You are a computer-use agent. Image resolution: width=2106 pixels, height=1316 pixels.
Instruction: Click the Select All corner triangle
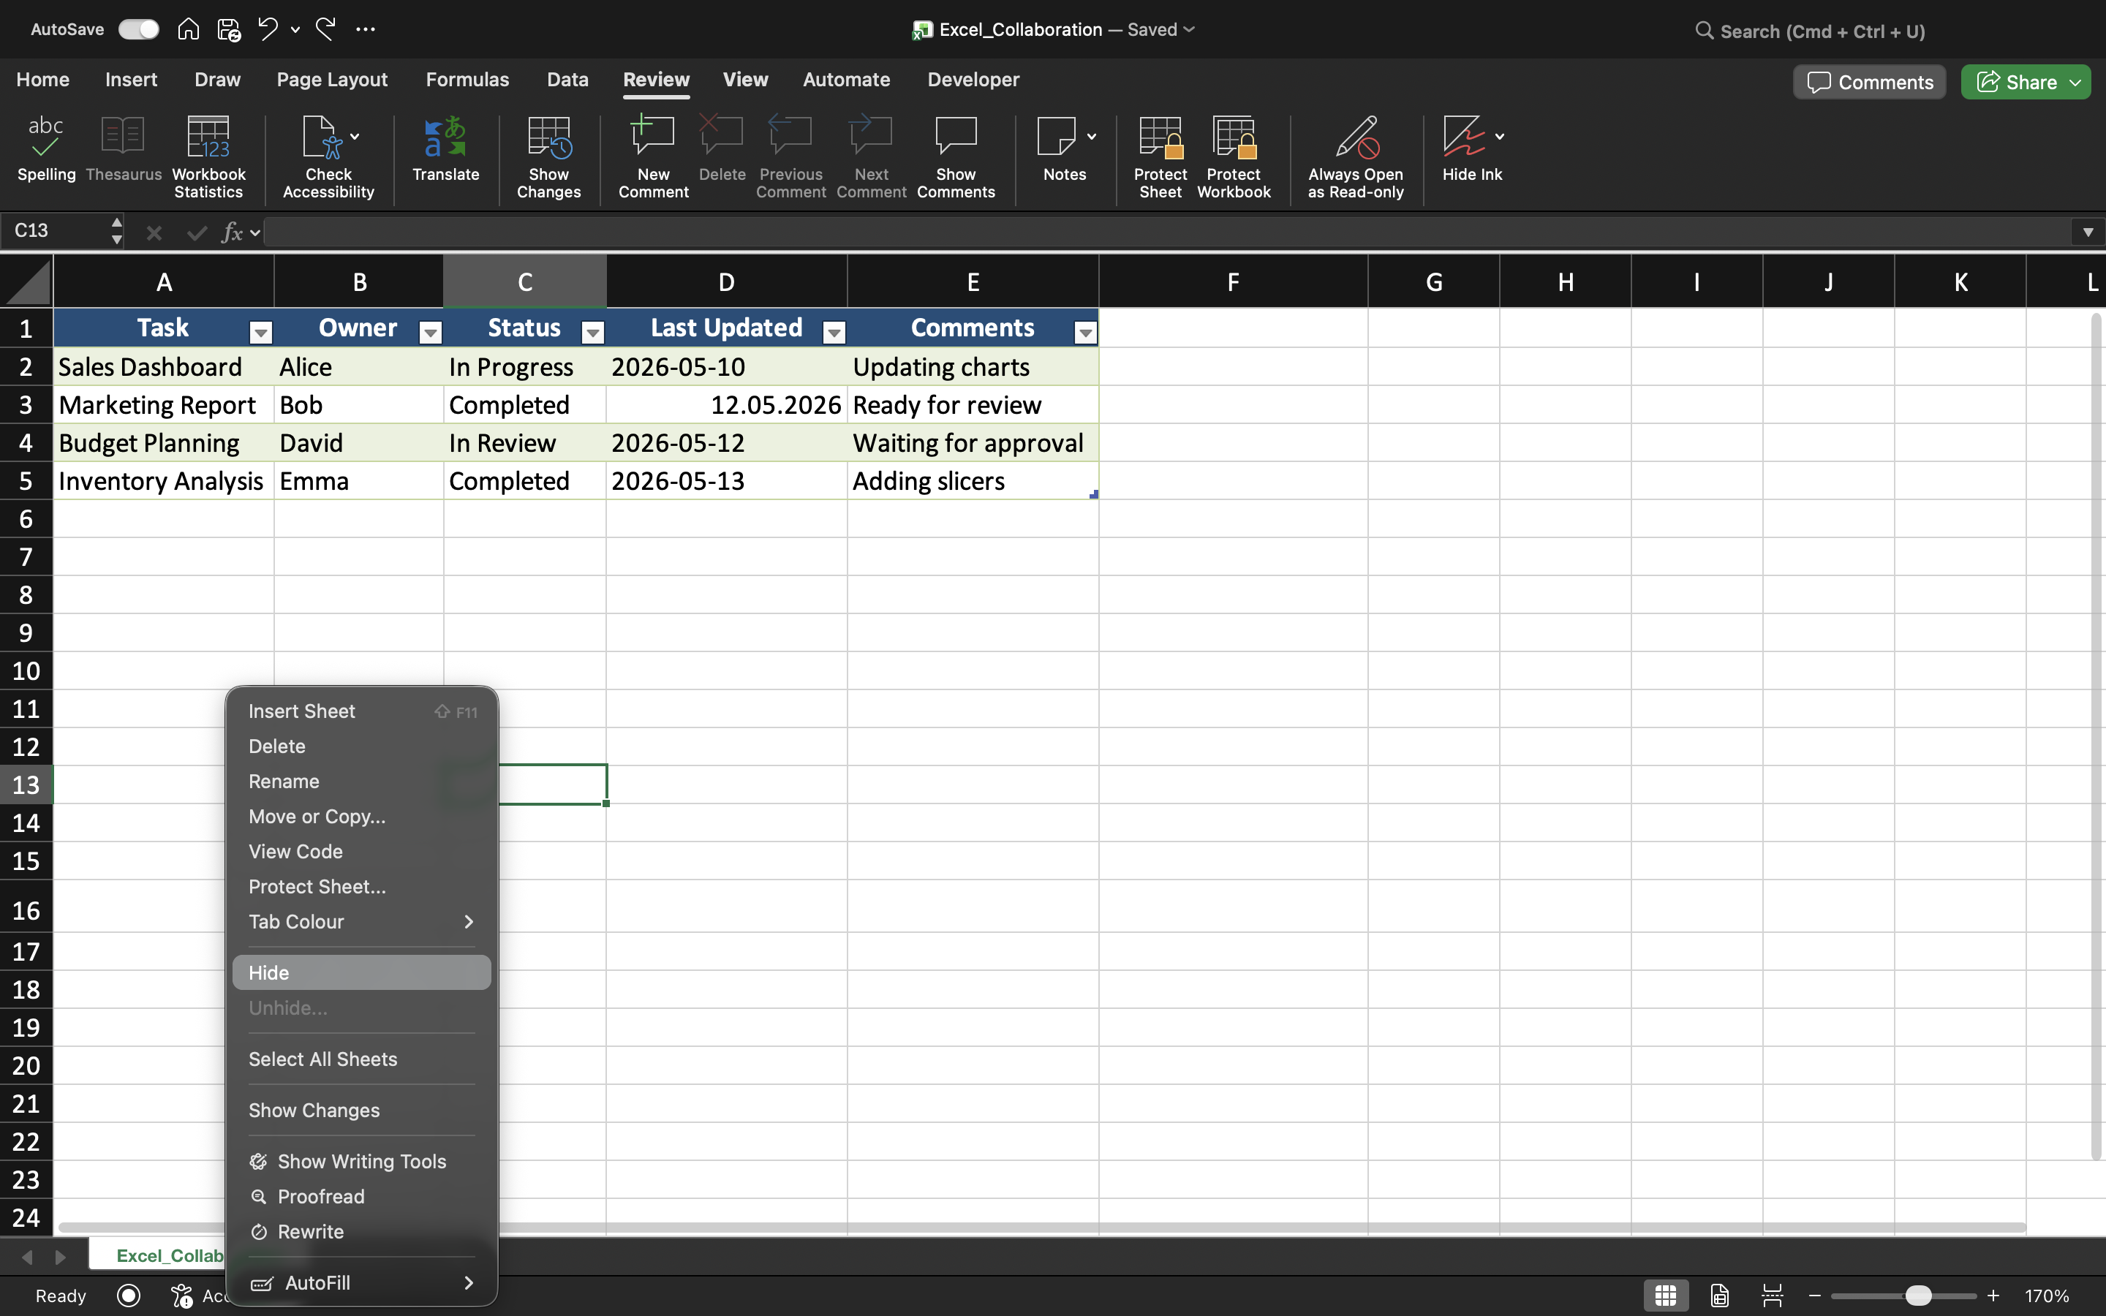pyautogui.click(x=26, y=282)
